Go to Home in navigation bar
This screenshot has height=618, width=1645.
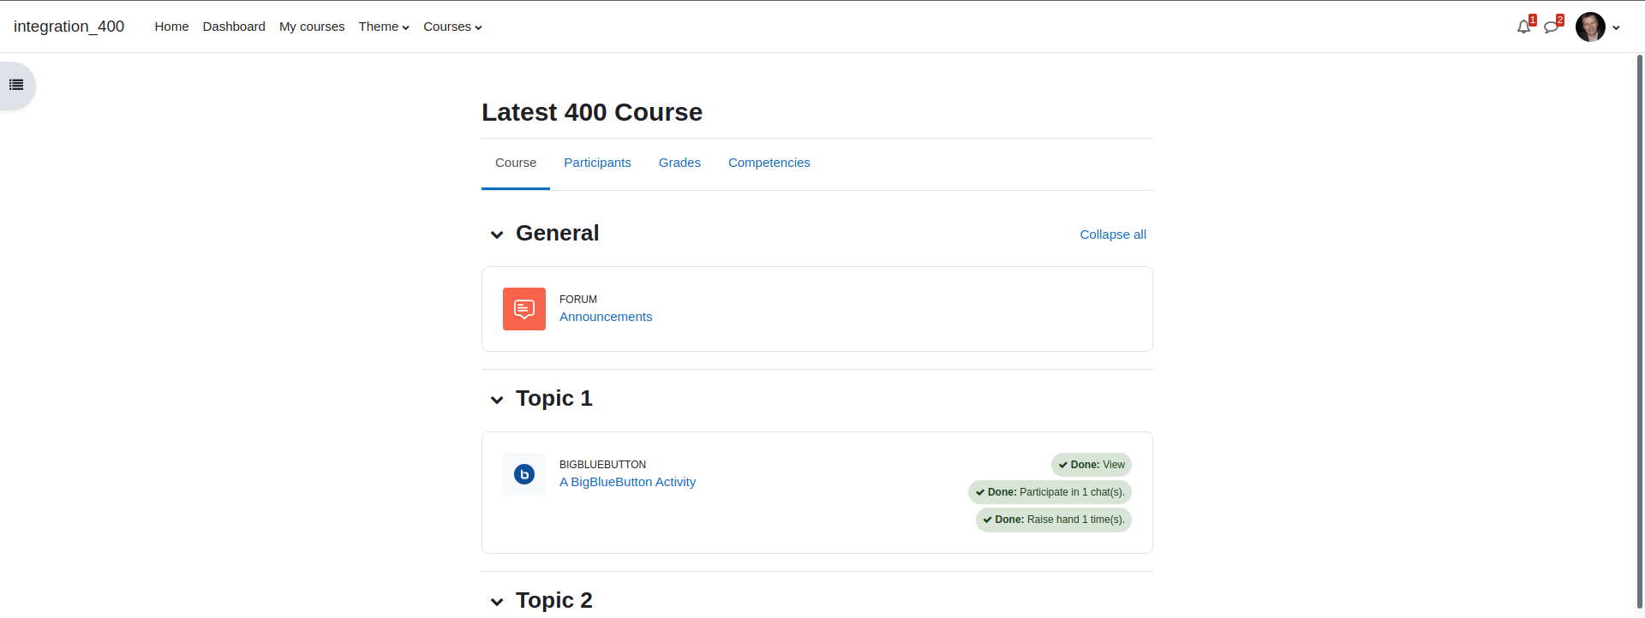(171, 27)
